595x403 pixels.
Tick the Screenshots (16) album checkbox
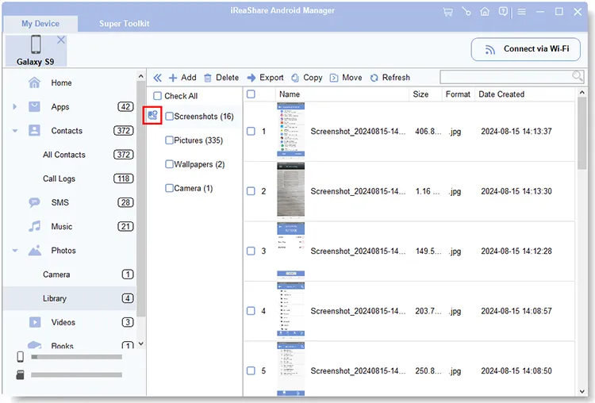point(169,116)
